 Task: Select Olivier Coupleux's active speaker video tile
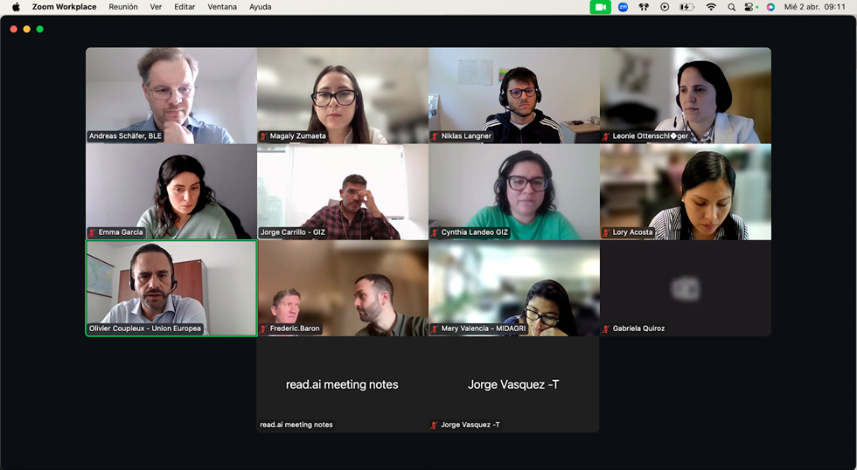click(171, 287)
